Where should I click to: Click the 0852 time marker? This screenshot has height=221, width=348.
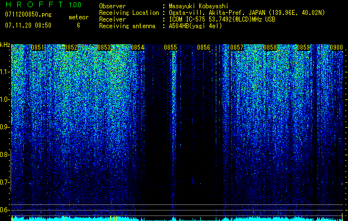pyautogui.click(x=71, y=48)
